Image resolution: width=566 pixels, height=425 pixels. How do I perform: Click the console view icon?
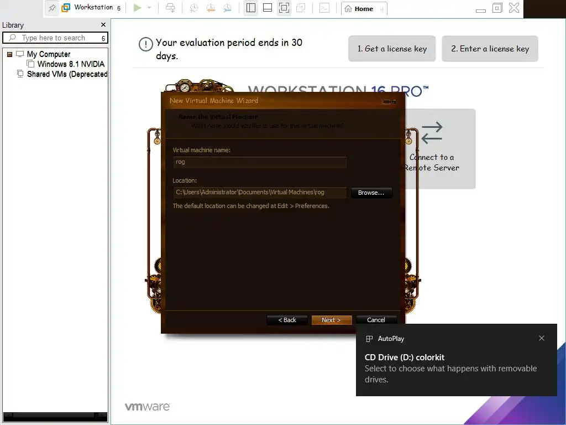click(x=324, y=8)
